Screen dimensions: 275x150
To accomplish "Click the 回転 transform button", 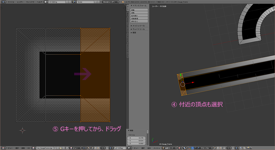I will (x=139, y=13).
